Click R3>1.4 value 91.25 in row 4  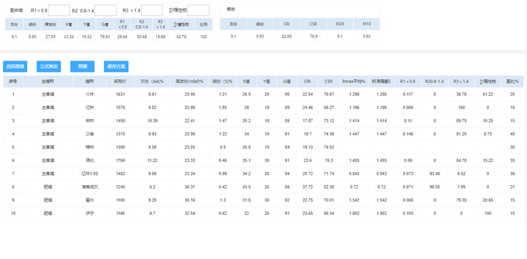pos(462,134)
